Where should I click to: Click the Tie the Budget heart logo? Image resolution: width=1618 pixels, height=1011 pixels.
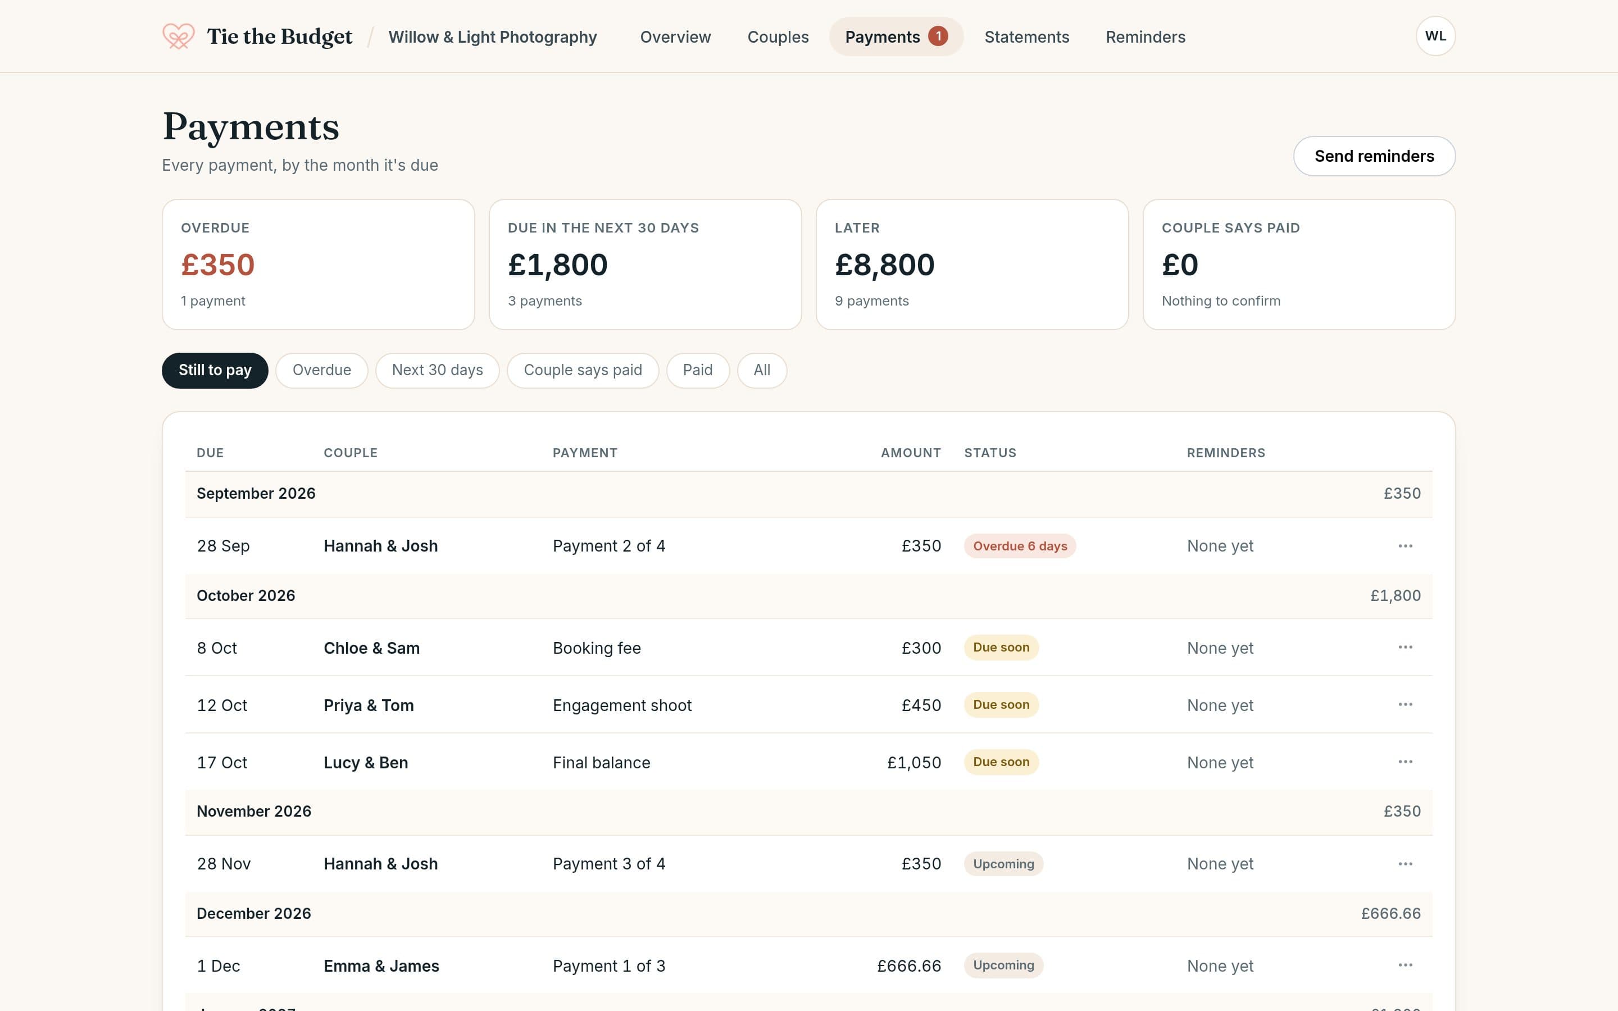(x=179, y=36)
